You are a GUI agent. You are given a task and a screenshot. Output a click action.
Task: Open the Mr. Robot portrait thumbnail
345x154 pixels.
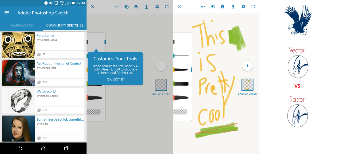tap(19, 73)
